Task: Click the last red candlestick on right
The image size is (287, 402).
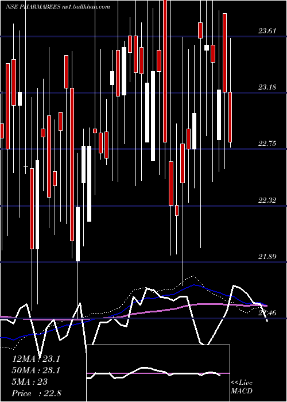Action: coord(230,117)
